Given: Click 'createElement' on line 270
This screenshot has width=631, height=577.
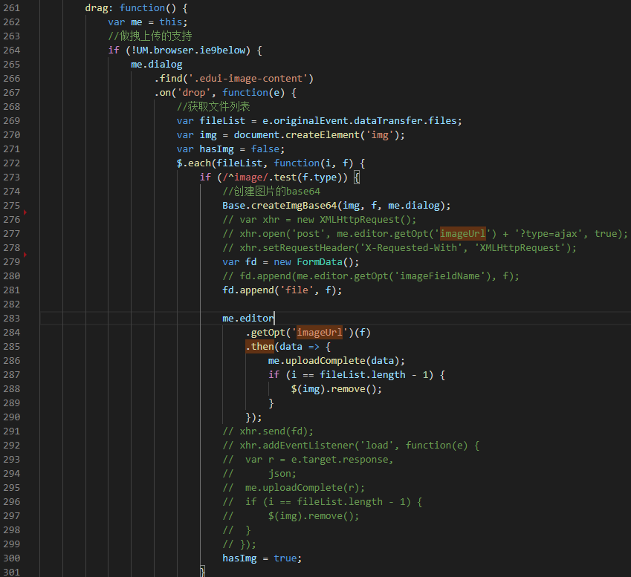Looking at the screenshot, I should click(322, 134).
